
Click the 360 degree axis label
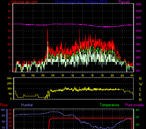coord(9,78)
